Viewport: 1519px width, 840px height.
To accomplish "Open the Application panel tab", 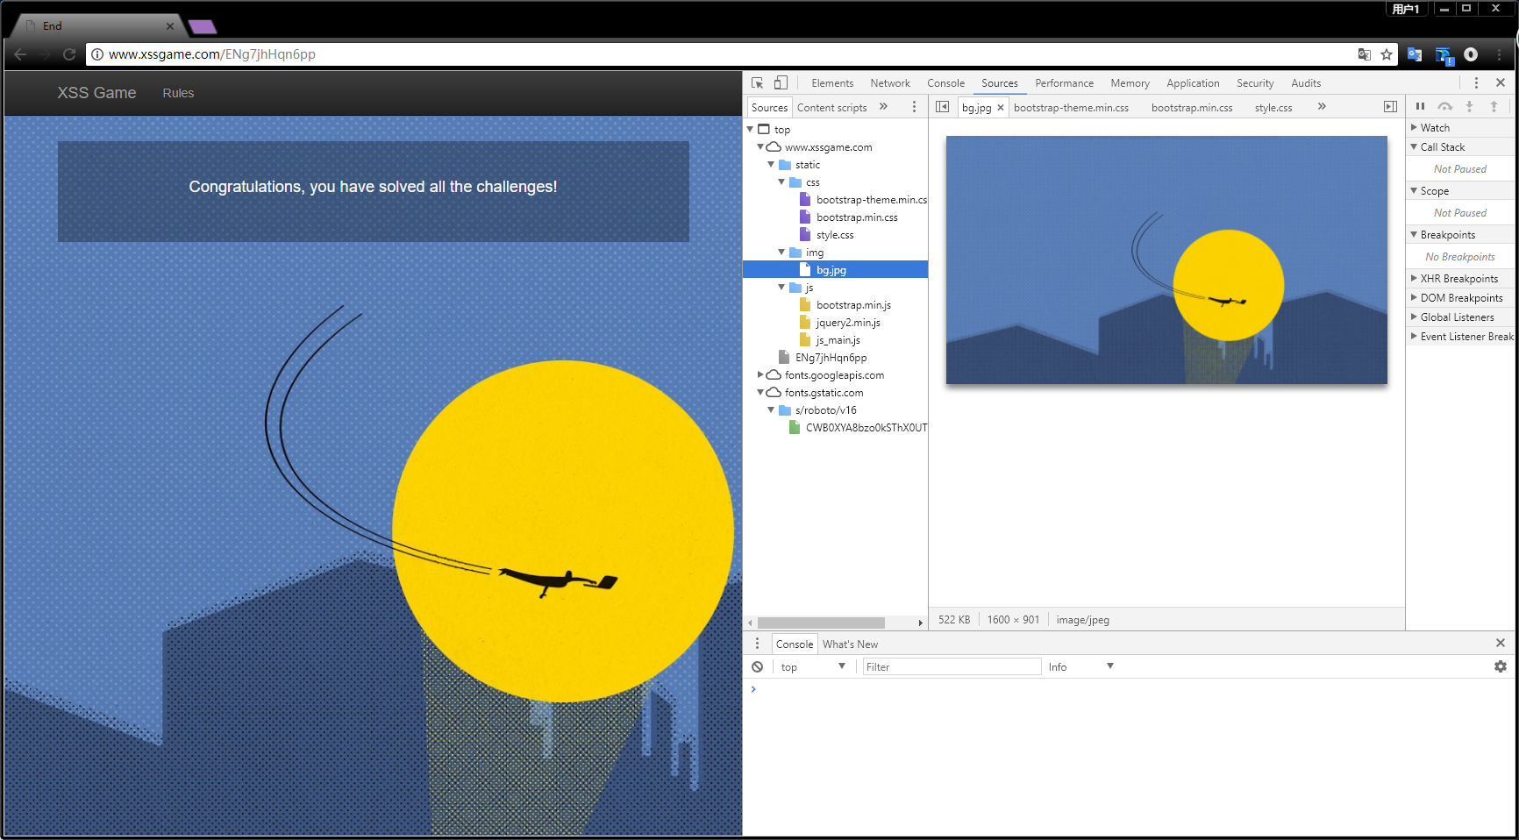I will [1192, 83].
